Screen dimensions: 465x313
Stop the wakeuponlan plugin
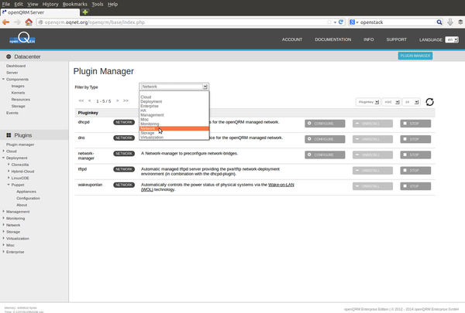click(415, 186)
